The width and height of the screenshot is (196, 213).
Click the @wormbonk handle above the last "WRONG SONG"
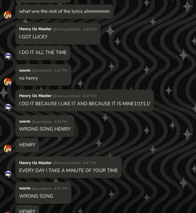[x=42, y=188]
